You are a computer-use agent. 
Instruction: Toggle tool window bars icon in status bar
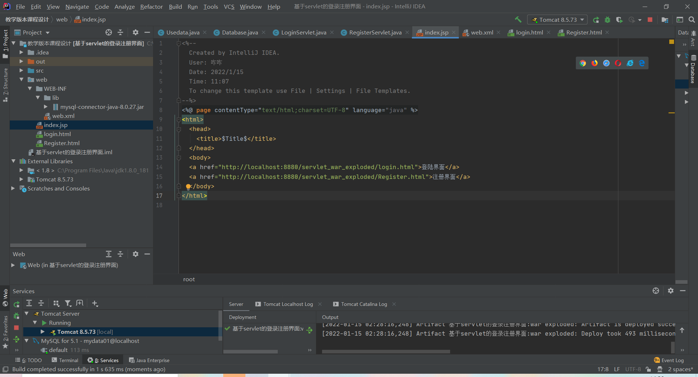click(x=5, y=369)
